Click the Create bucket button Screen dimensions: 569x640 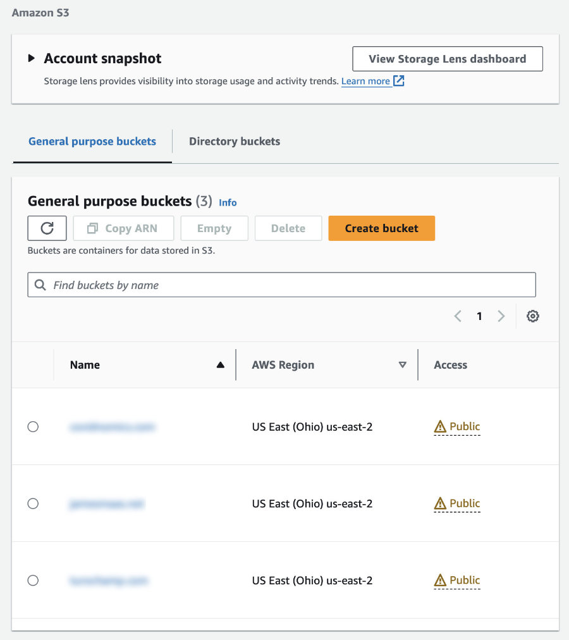tap(382, 228)
